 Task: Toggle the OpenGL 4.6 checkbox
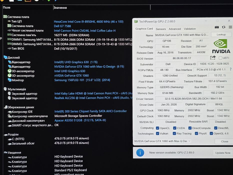tap(211, 133)
